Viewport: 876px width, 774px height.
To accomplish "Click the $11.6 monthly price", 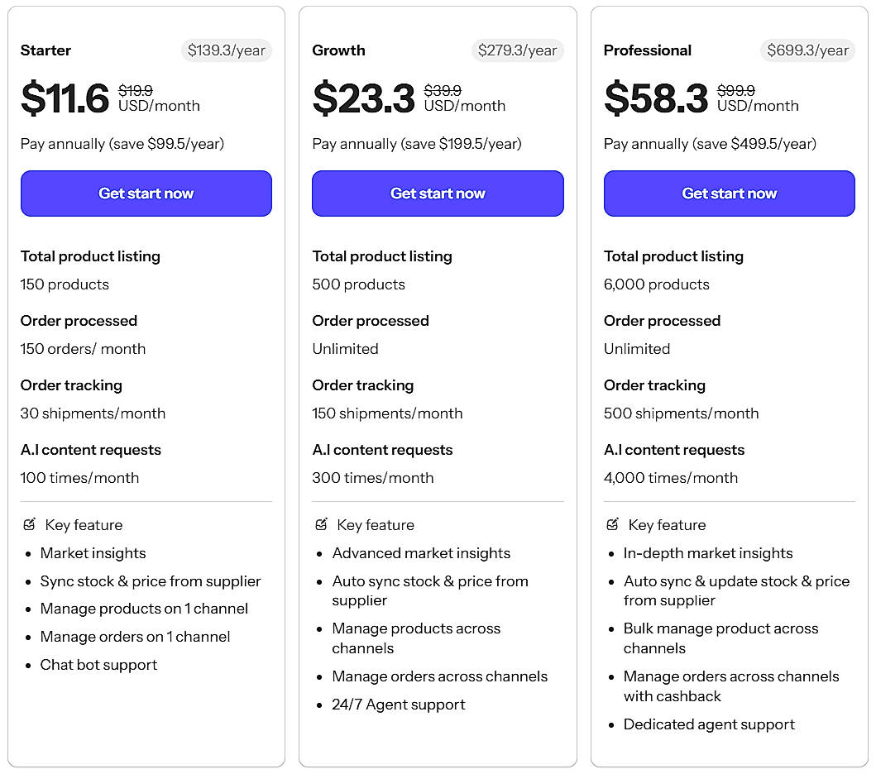I will (65, 99).
